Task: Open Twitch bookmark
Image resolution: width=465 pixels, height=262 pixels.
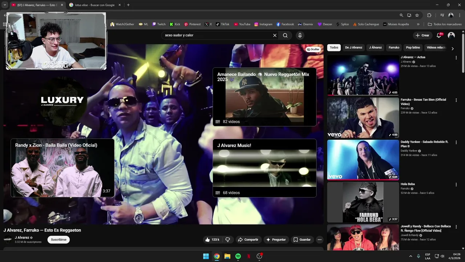Action: tap(159, 24)
